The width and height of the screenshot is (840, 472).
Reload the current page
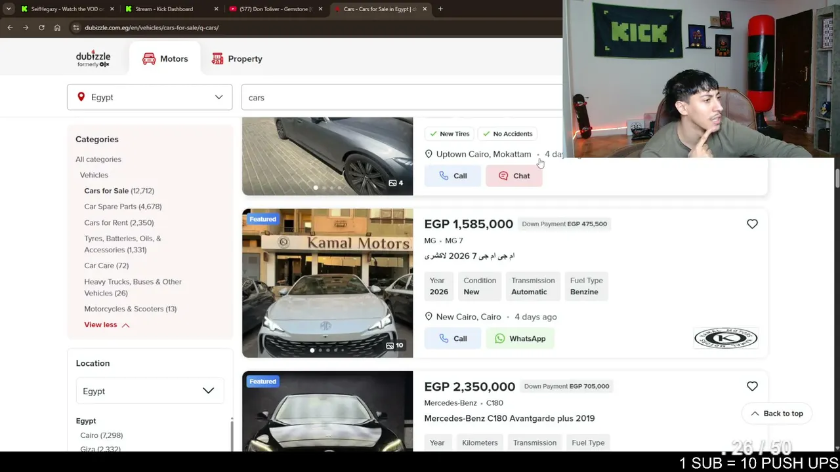[x=41, y=28]
